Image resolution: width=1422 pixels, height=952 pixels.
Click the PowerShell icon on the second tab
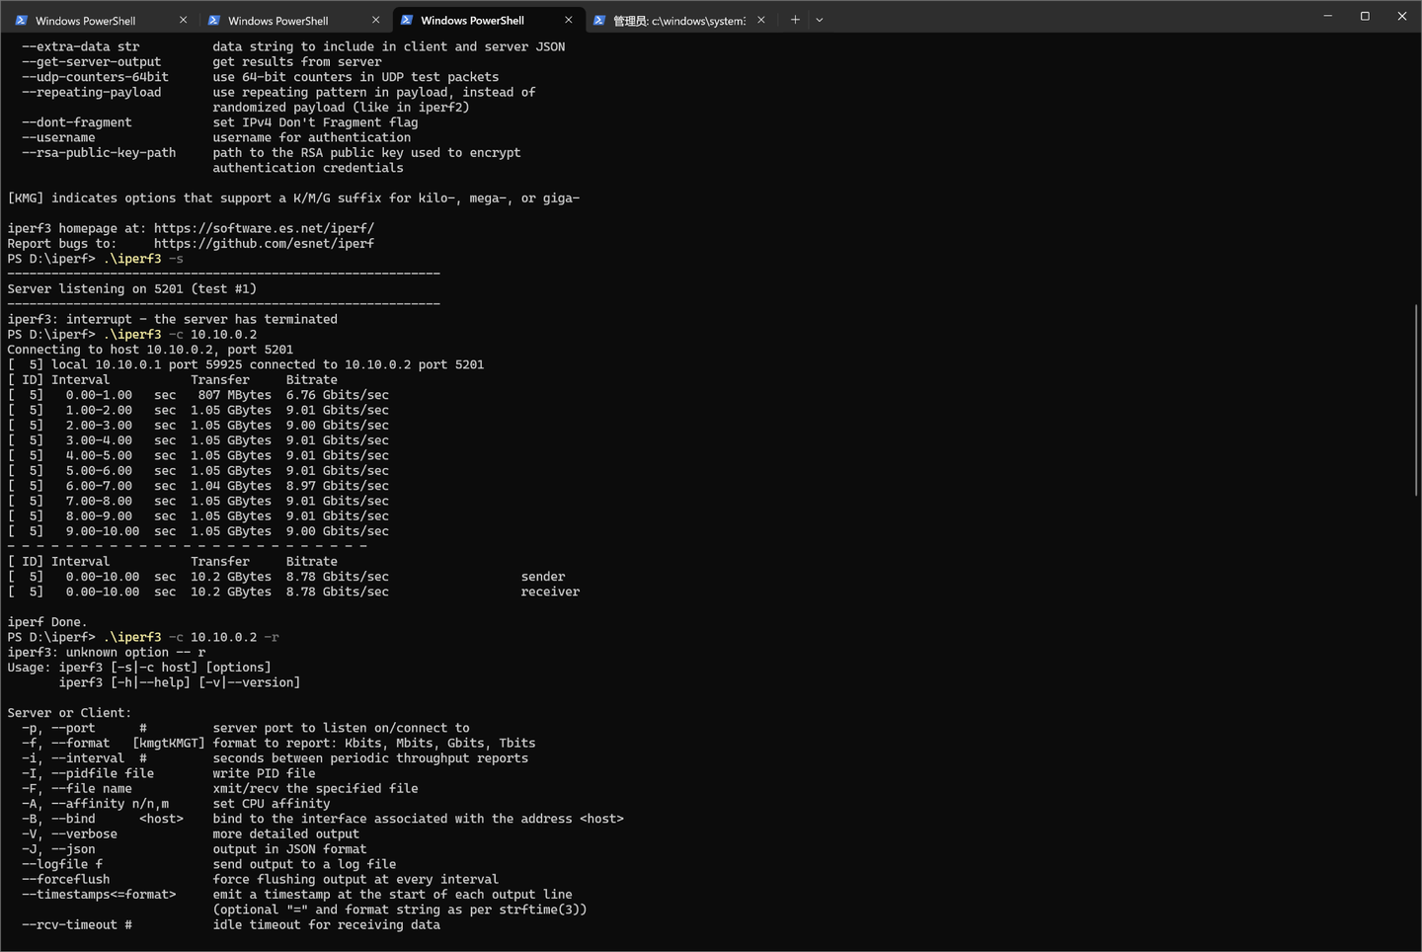click(214, 20)
